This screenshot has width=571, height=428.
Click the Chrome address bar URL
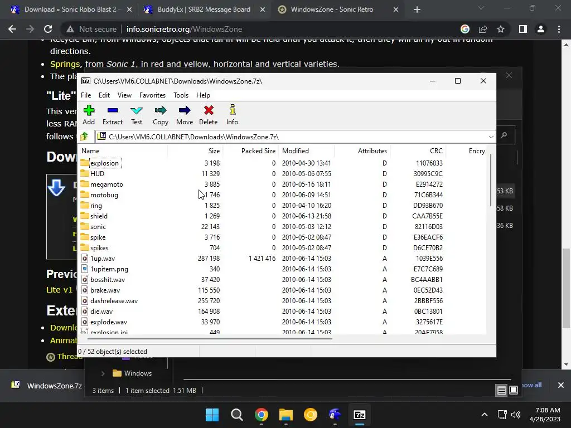tap(184, 29)
